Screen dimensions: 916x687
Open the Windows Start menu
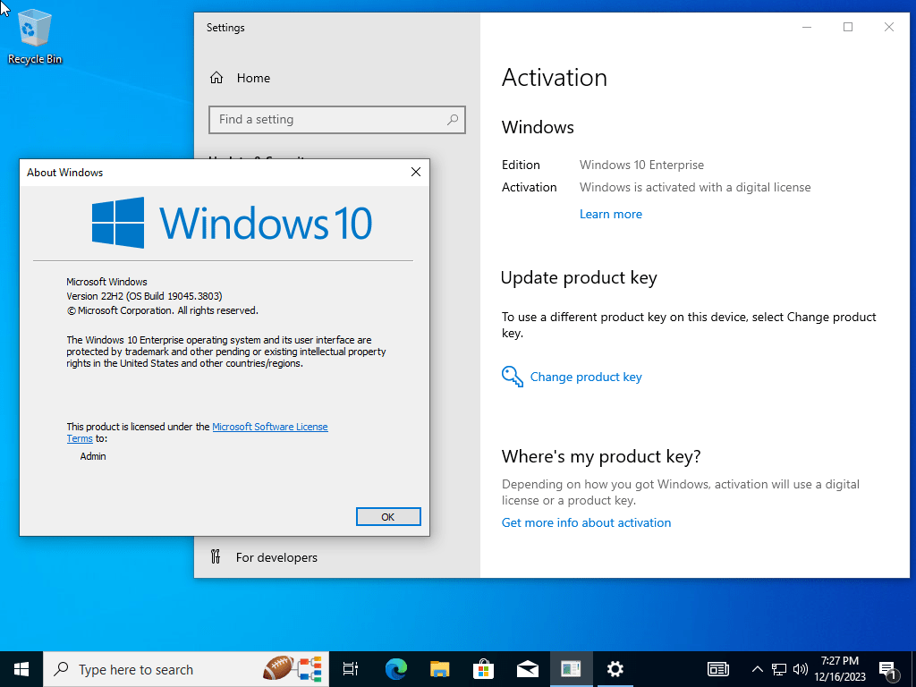(21, 669)
